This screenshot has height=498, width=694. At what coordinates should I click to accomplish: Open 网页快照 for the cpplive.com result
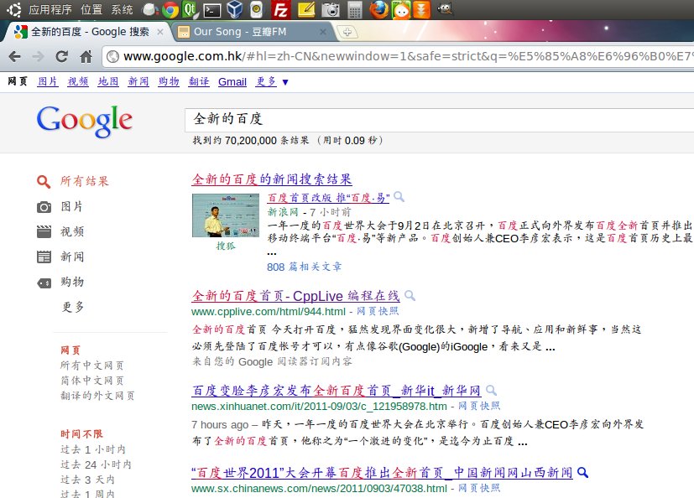pyautogui.click(x=378, y=311)
